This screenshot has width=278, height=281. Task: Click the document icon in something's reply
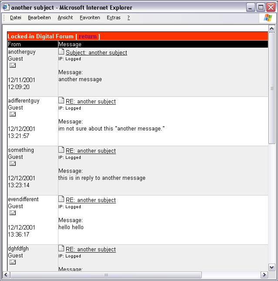point(61,150)
